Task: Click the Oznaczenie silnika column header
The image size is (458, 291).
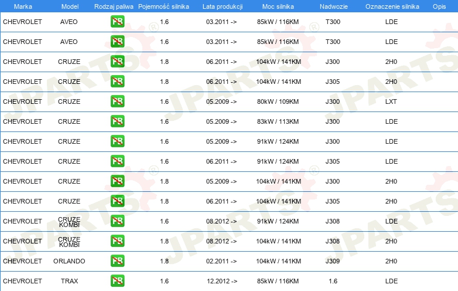Action: tap(392, 6)
